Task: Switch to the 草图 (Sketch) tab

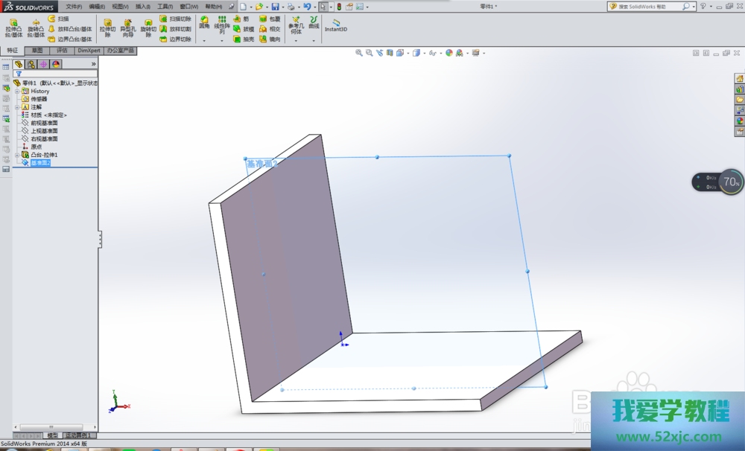Action: pyautogui.click(x=37, y=51)
